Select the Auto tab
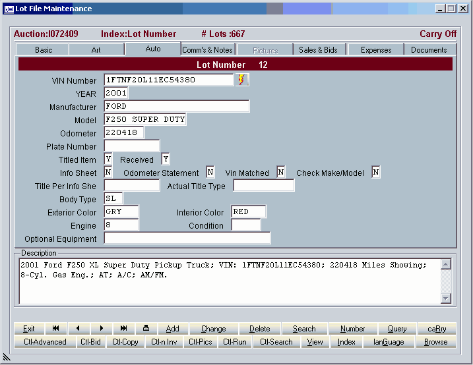This screenshot has width=473, height=365. 153,49
